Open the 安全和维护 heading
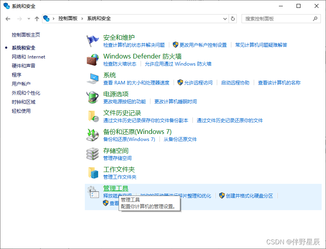Viewport: 326px width, 249px height. pyautogui.click(x=119, y=37)
